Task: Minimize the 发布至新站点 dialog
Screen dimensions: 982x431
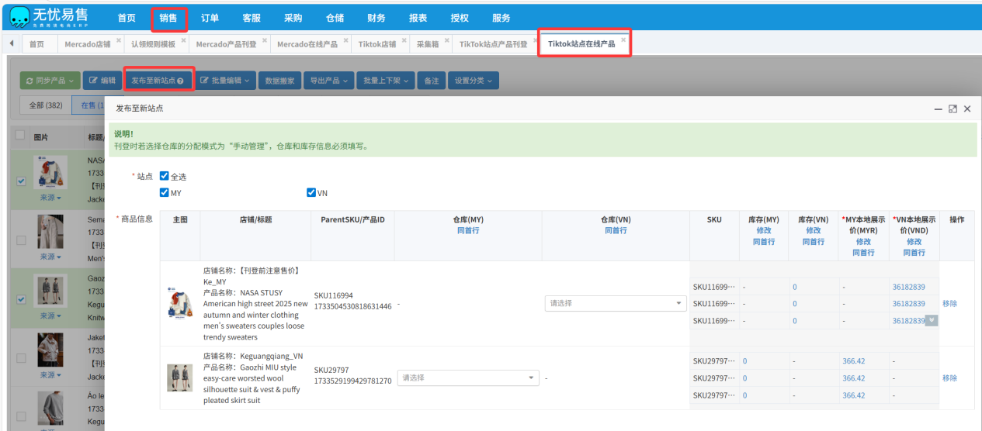Action: pyautogui.click(x=938, y=109)
